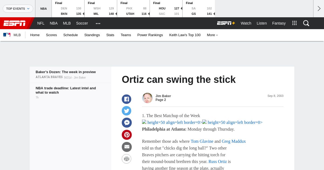Print the article
Image resolution: width=324 pixels, height=170 pixels.
[x=127, y=159]
